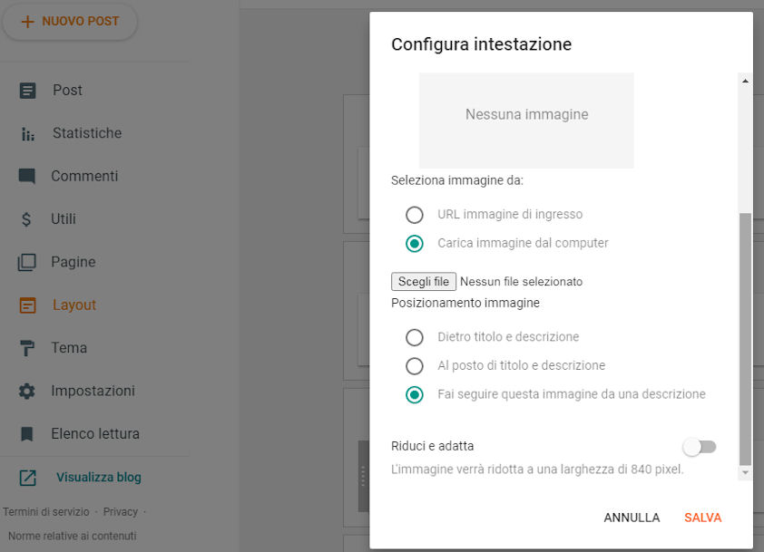Viewport: 764px width, 552px height.
Task: Click the dialog scrollbar up arrow
Action: coord(745,81)
